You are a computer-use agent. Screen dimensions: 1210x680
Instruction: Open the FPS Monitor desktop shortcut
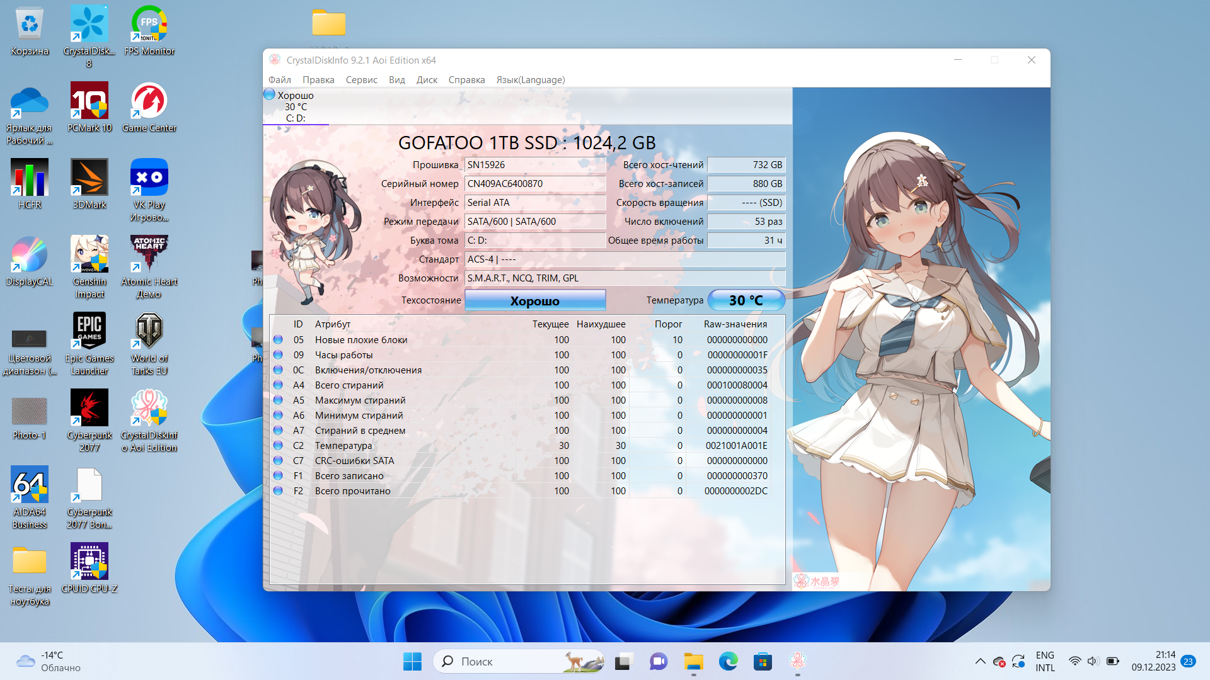[149, 24]
